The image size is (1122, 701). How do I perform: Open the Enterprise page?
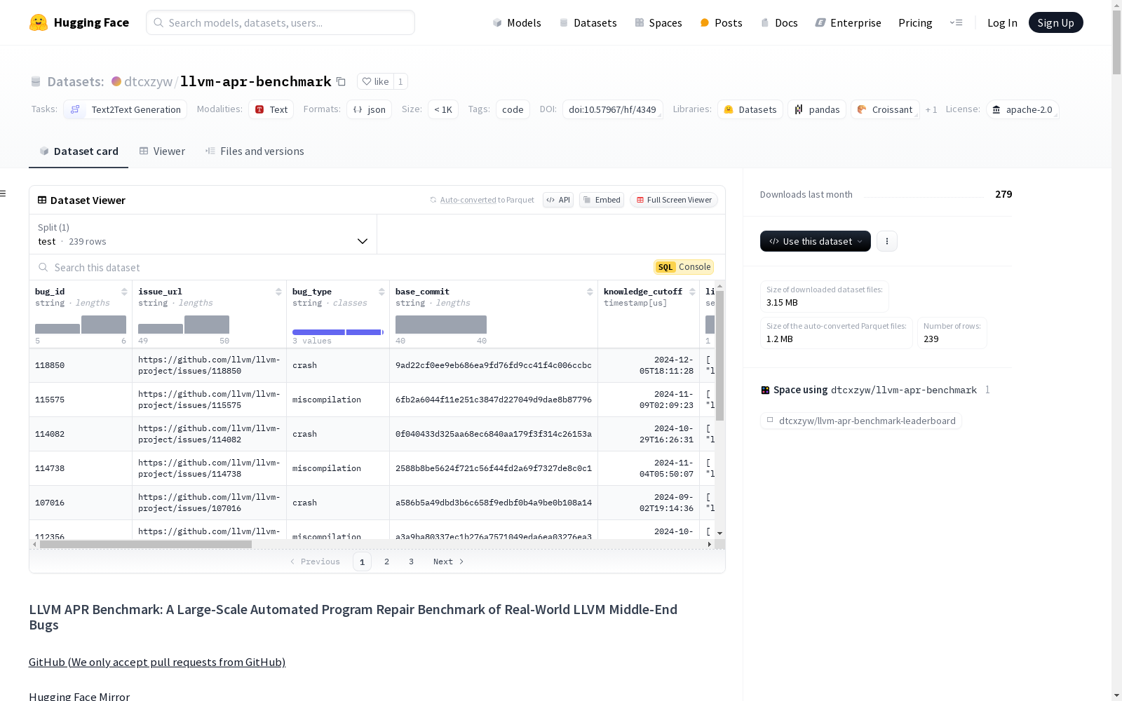coord(848,22)
